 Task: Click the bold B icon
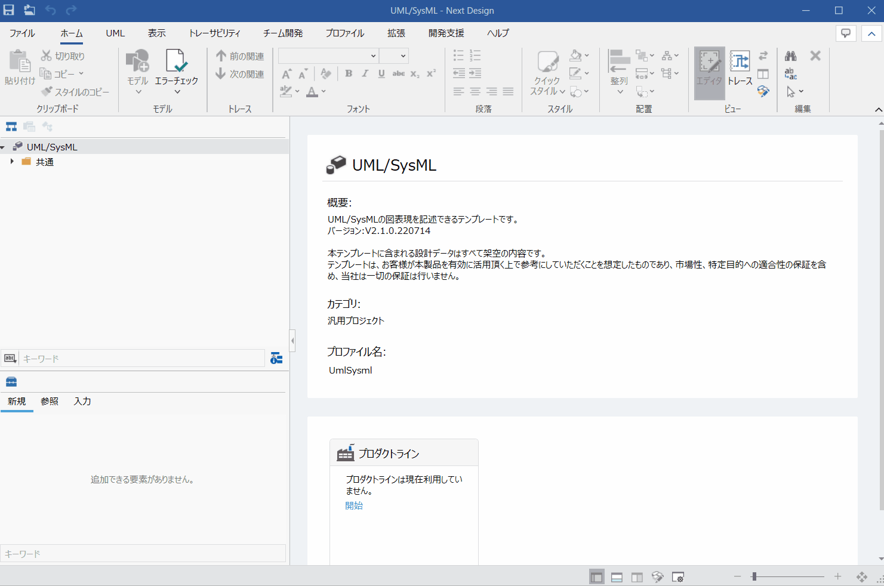point(349,73)
